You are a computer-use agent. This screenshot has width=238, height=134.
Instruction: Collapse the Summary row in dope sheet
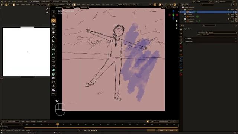click(x=1, y=127)
